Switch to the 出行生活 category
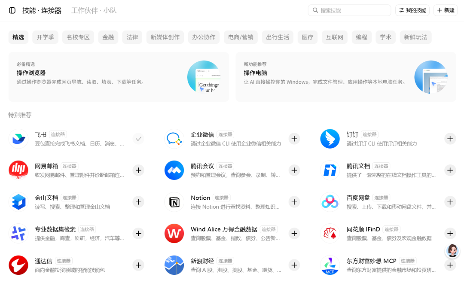Image resolution: width=464 pixels, height=283 pixels. pyautogui.click(x=278, y=37)
